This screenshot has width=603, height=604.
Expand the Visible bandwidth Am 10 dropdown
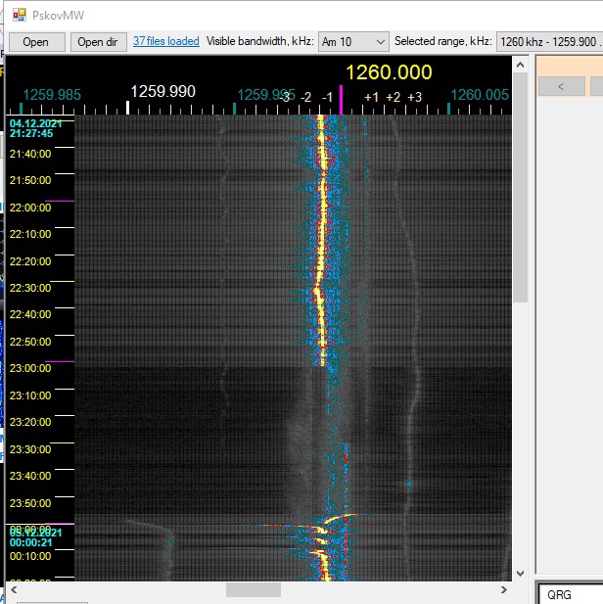click(x=353, y=41)
